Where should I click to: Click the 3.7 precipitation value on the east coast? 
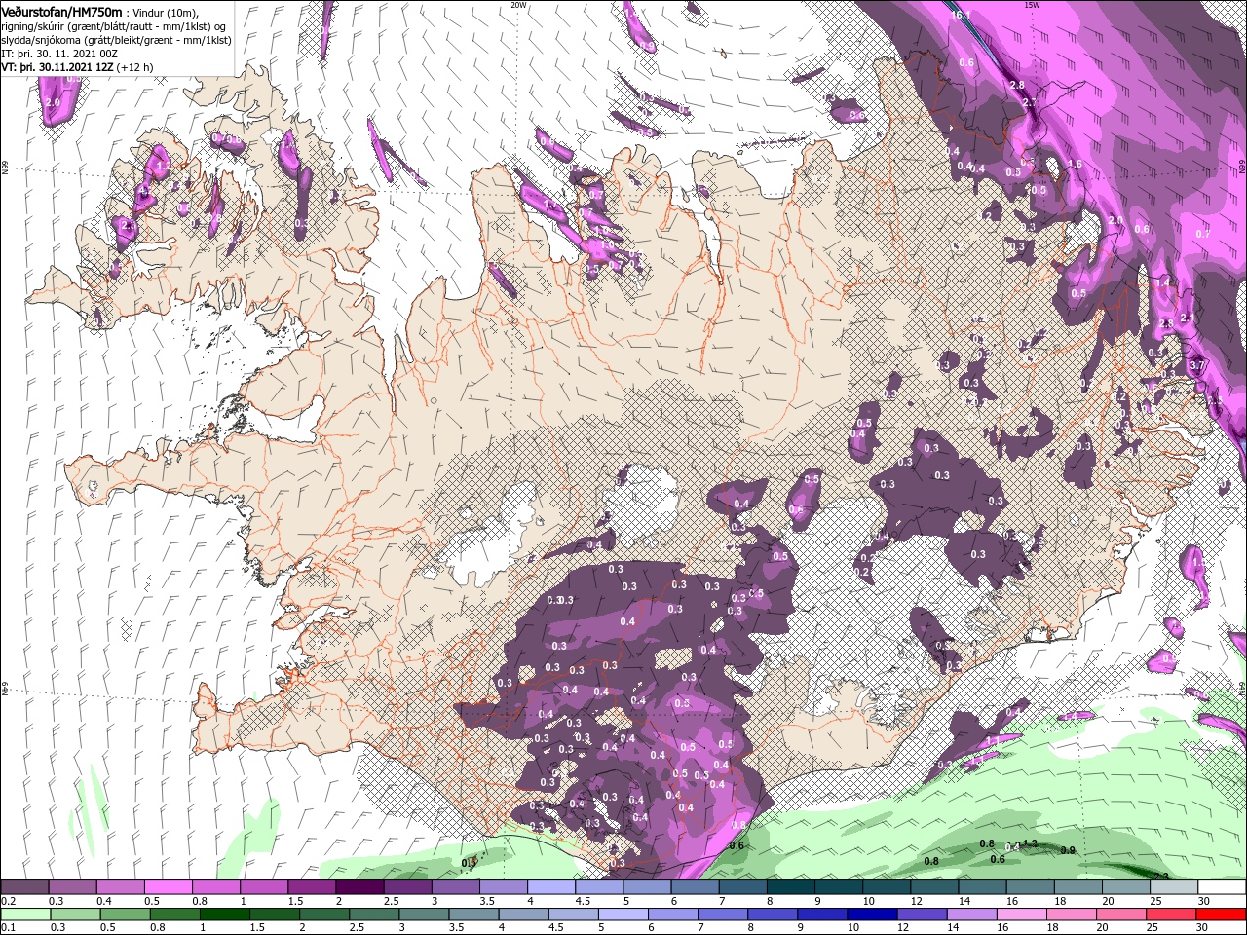tap(1197, 365)
